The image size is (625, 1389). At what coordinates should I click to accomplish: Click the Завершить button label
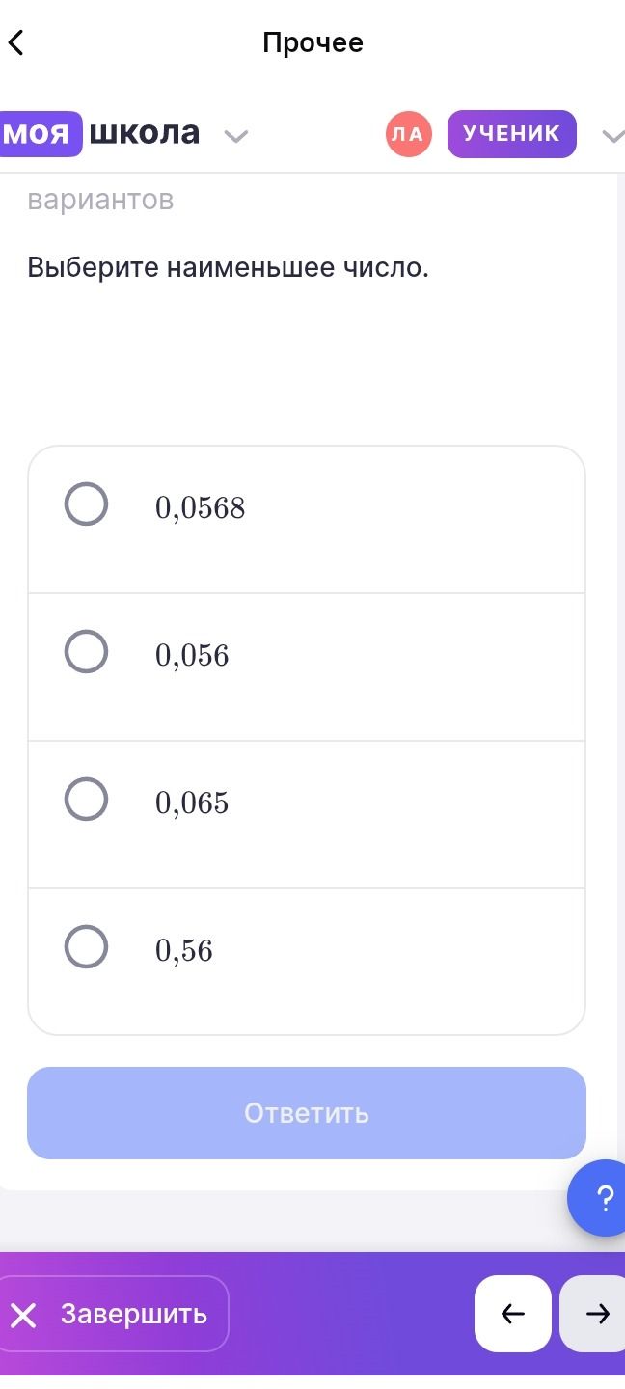tap(134, 1314)
